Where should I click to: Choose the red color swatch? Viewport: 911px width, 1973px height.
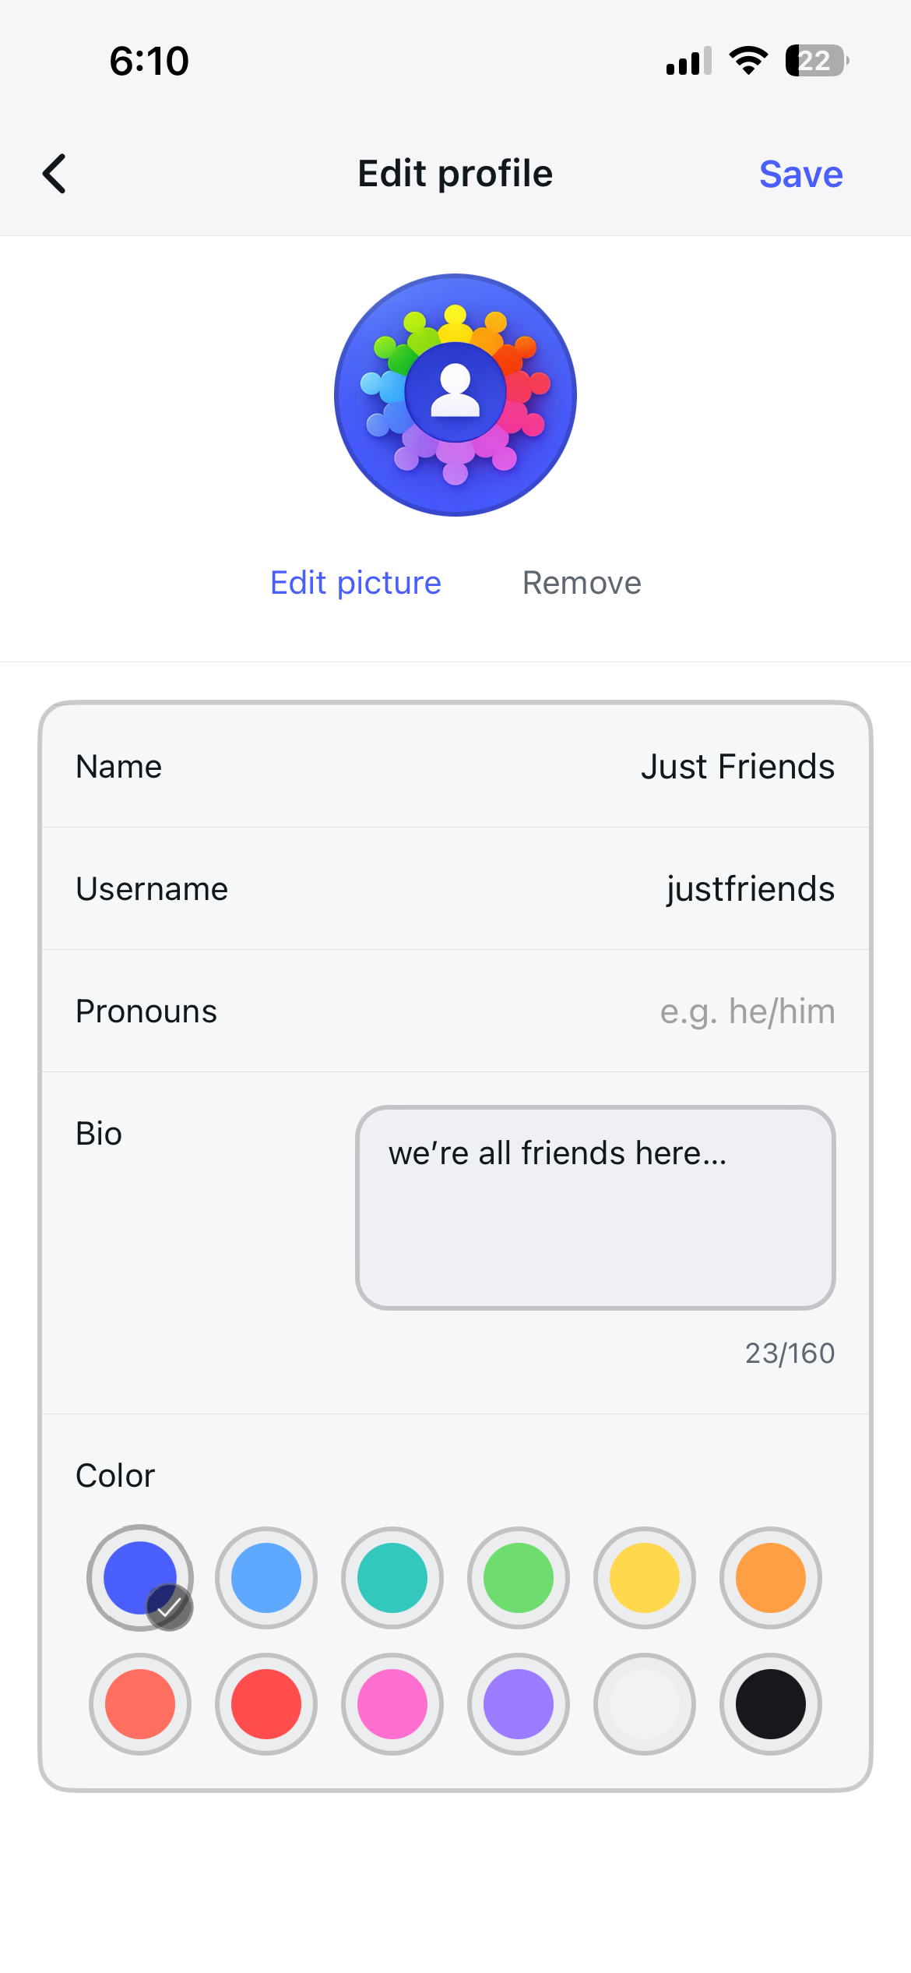click(266, 1704)
